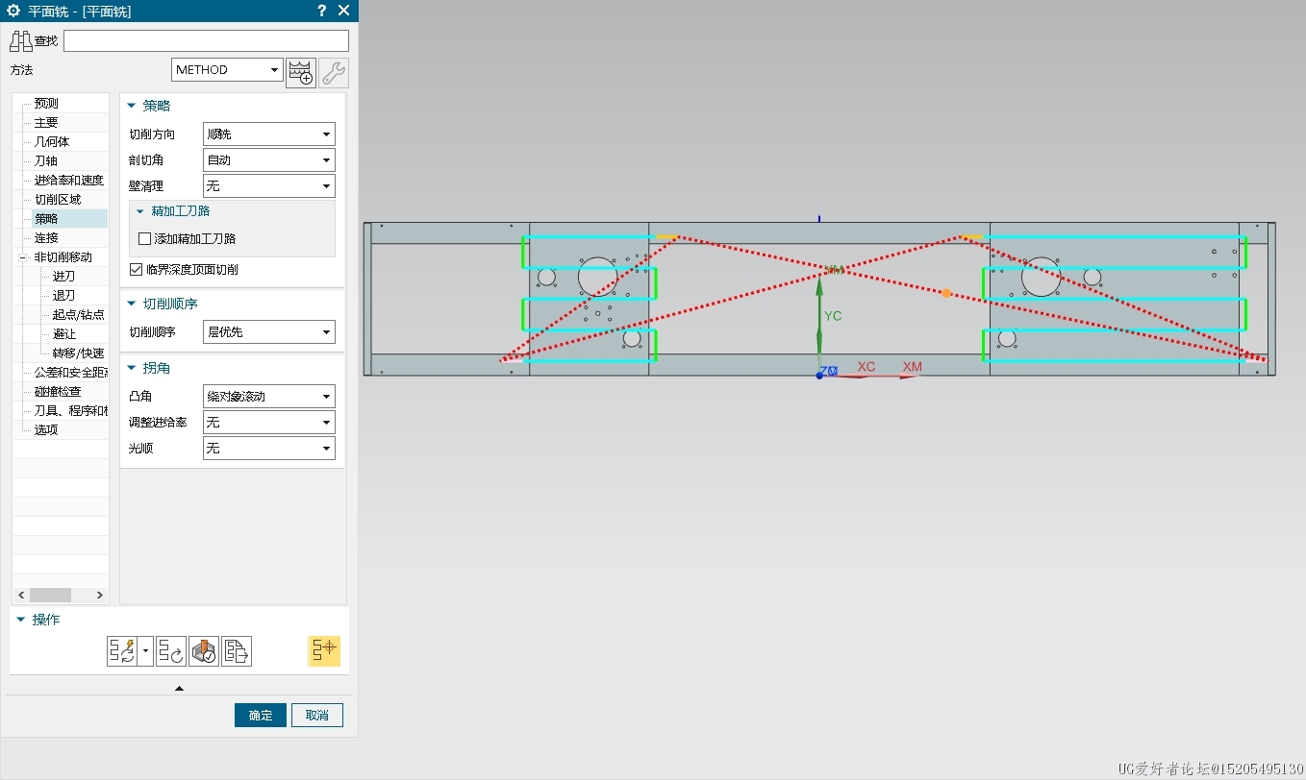Viewport: 1306px width, 780px height.
Task: Select the 策略 tree item
Action: (x=46, y=219)
